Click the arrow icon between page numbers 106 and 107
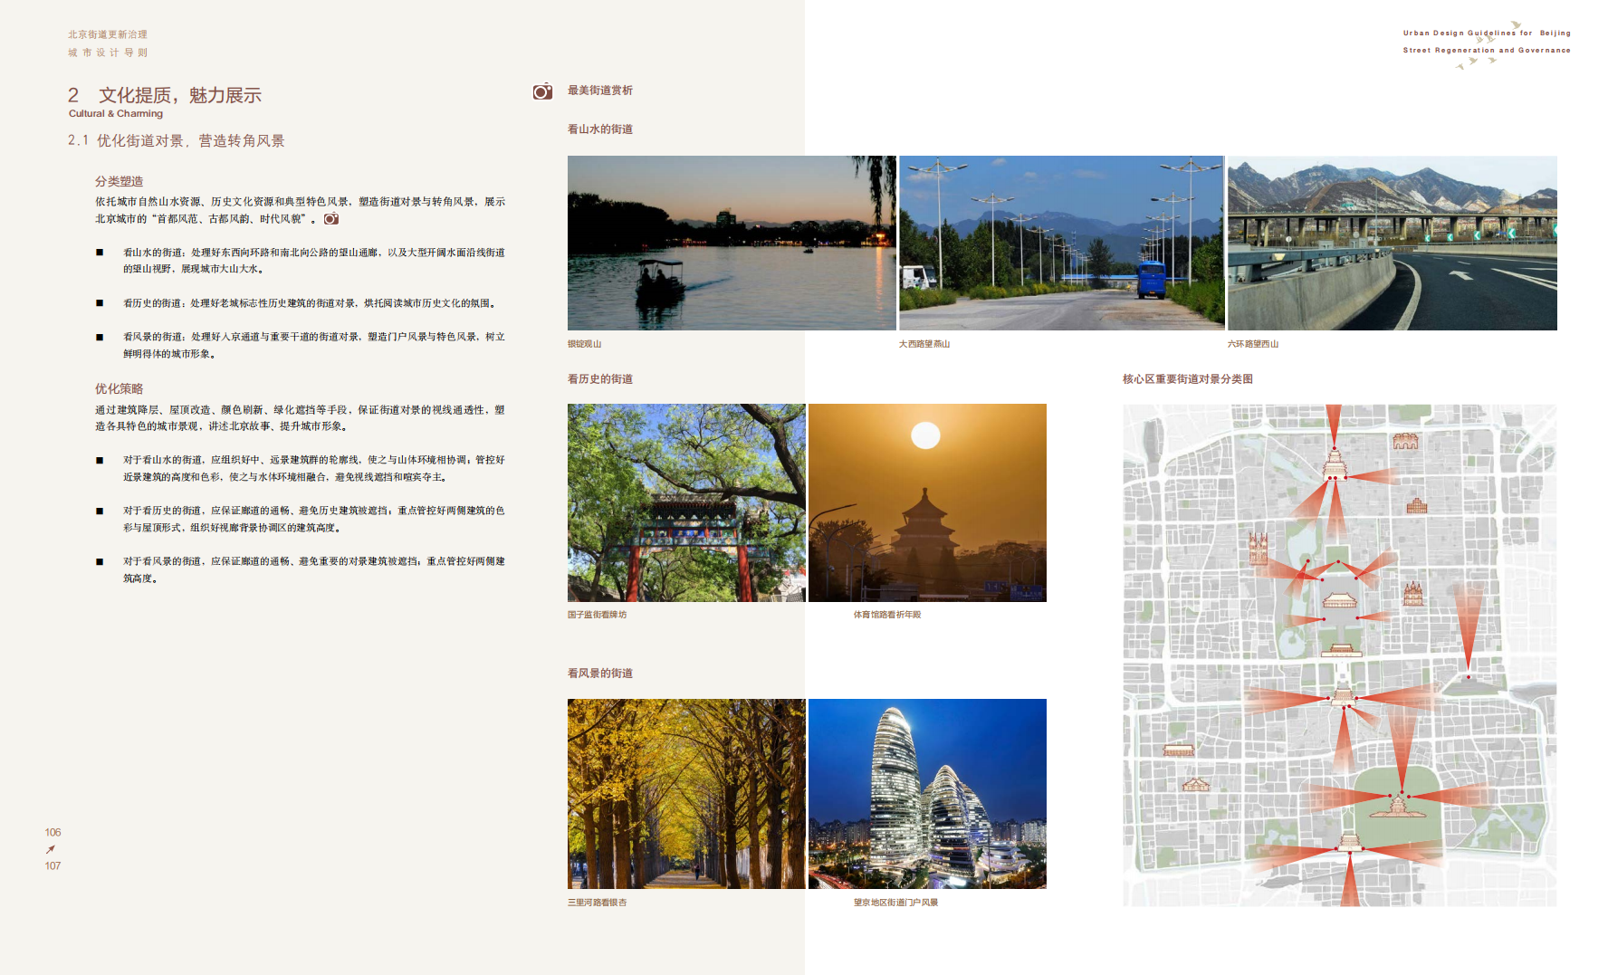Image resolution: width=1608 pixels, height=975 pixels. 51,849
